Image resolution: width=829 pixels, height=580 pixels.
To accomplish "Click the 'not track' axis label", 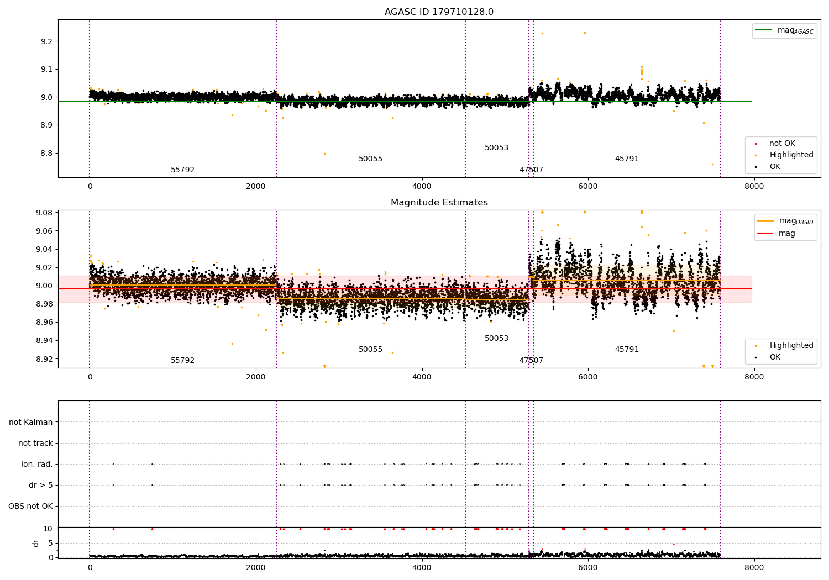I will click(x=35, y=443).
